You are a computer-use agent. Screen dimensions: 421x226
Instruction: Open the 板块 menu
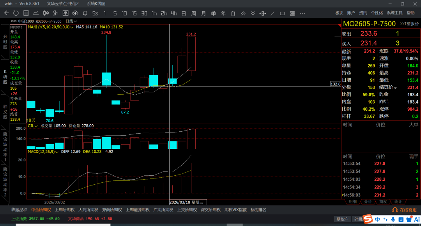click(340, 13)
